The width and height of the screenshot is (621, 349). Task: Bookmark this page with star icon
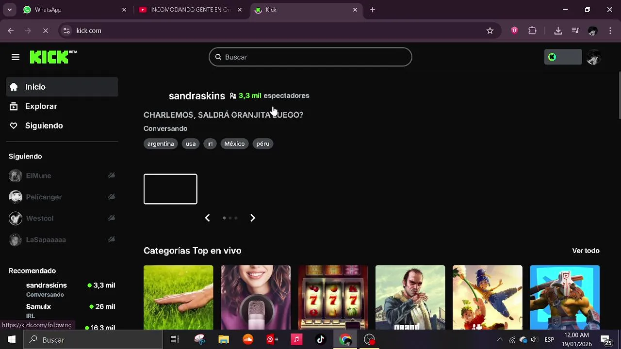coord(490,31)
